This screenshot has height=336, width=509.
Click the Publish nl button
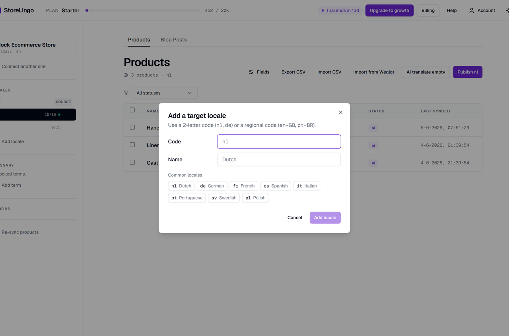468,72
